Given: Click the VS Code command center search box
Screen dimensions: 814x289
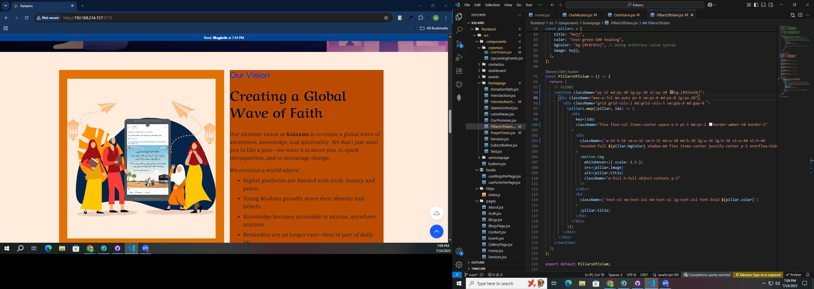Looking at the screenshot, I should pos(635,5).
